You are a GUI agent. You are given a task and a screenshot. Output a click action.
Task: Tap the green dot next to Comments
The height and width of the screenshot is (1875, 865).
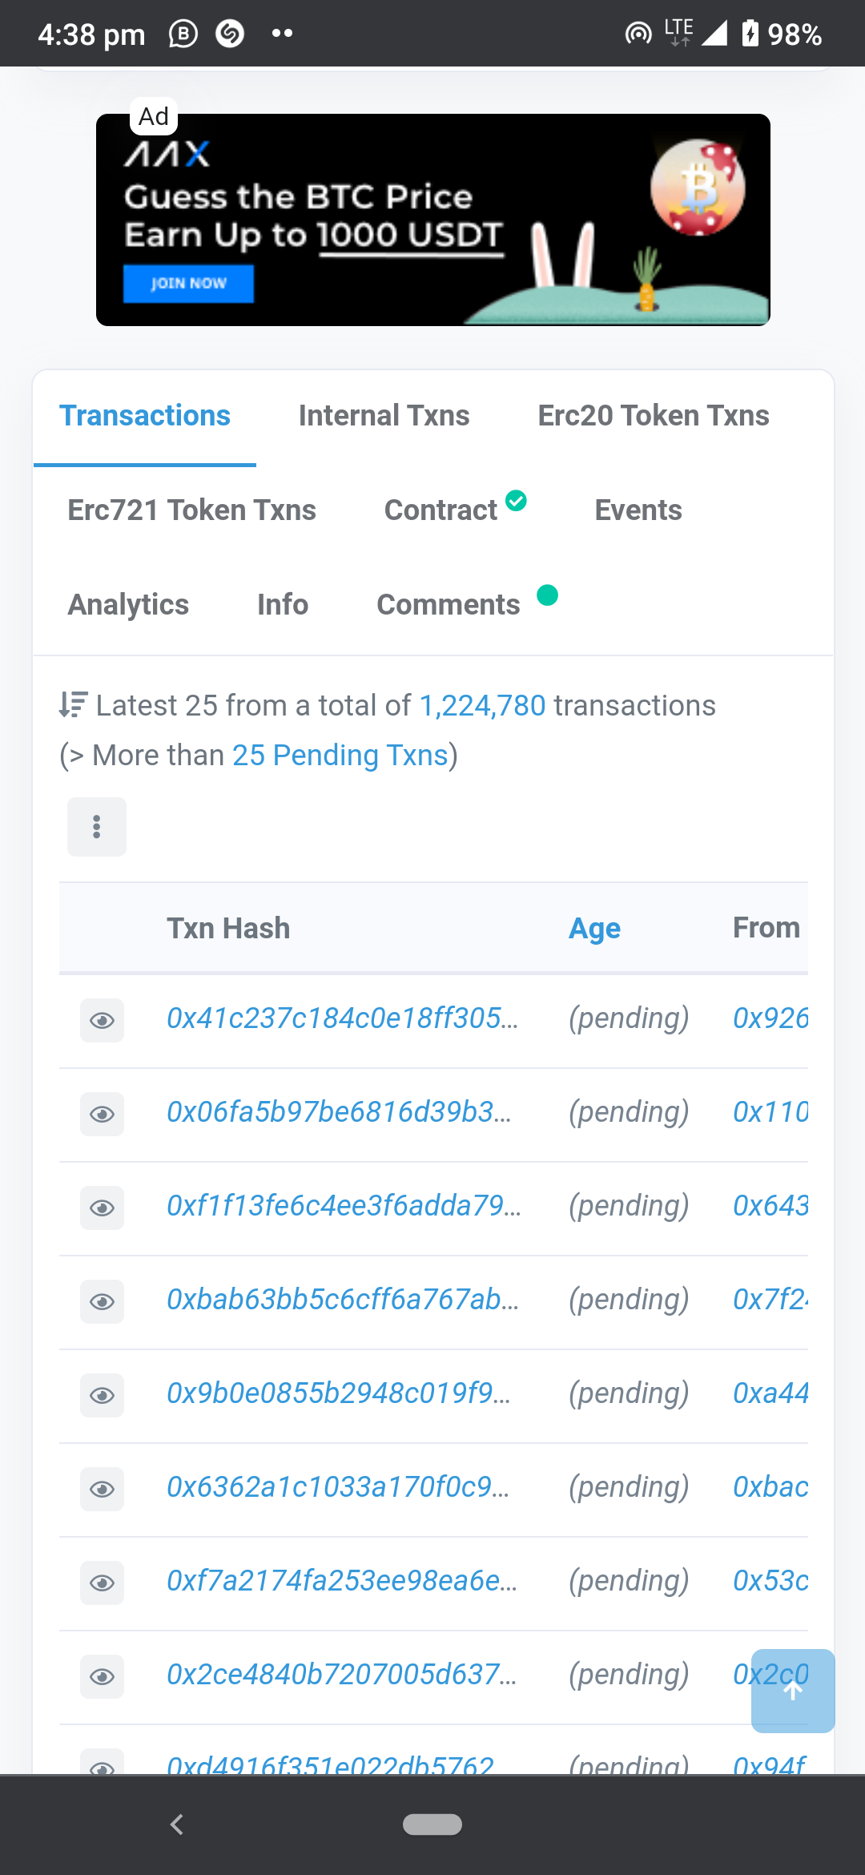[x=547, y=595]
